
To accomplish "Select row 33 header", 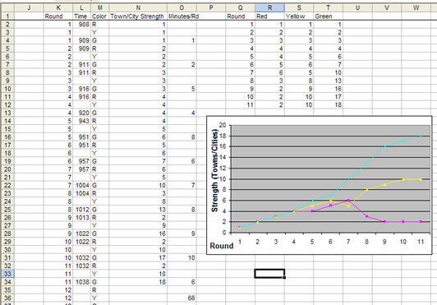I will (x=7, y=274).
